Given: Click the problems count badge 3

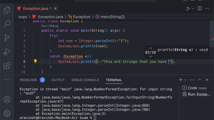Looking at the screenshot, I should (x=42, y=80).
